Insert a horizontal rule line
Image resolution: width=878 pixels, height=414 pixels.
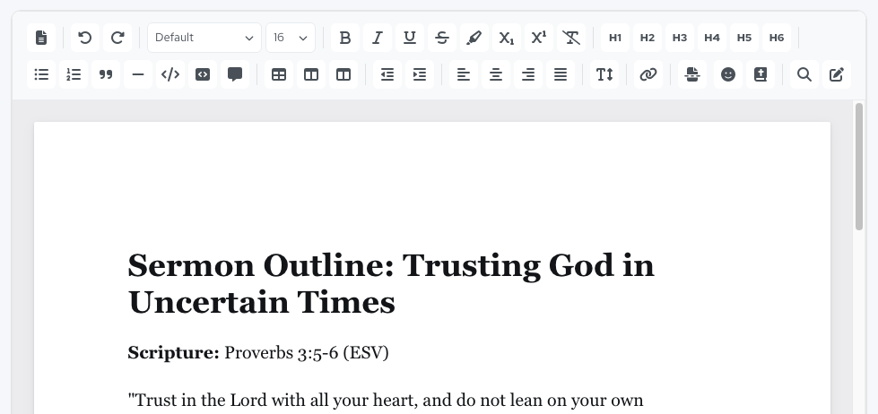pos(138,74)
